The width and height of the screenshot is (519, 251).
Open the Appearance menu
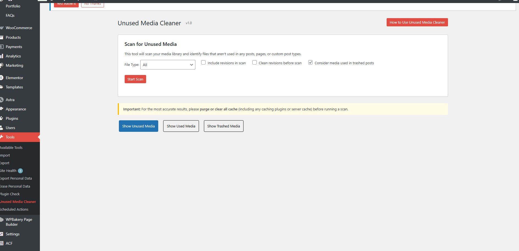16,109
